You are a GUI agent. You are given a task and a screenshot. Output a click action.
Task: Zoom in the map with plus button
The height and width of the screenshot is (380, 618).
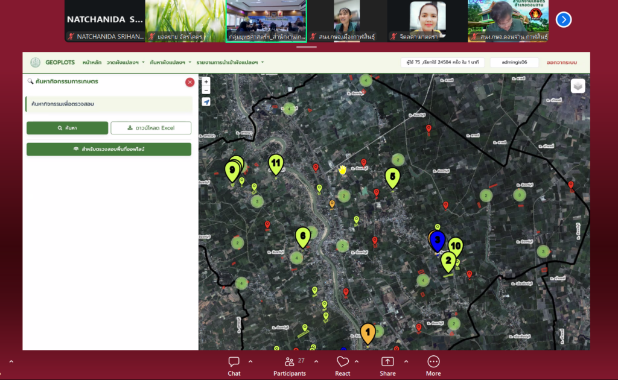point(206,82)
